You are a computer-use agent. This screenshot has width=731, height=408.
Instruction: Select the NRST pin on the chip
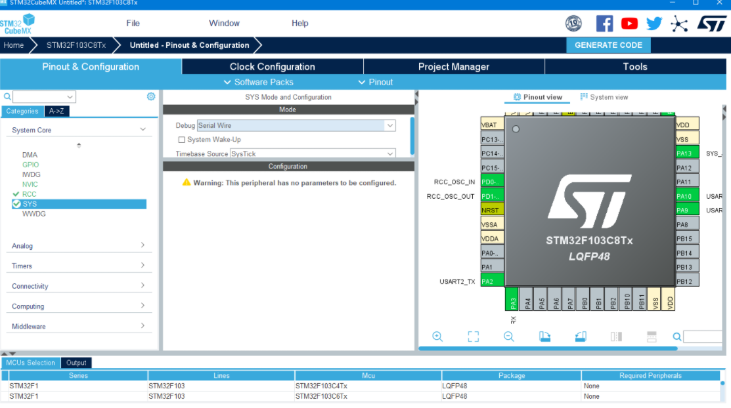tap(493, 210)
